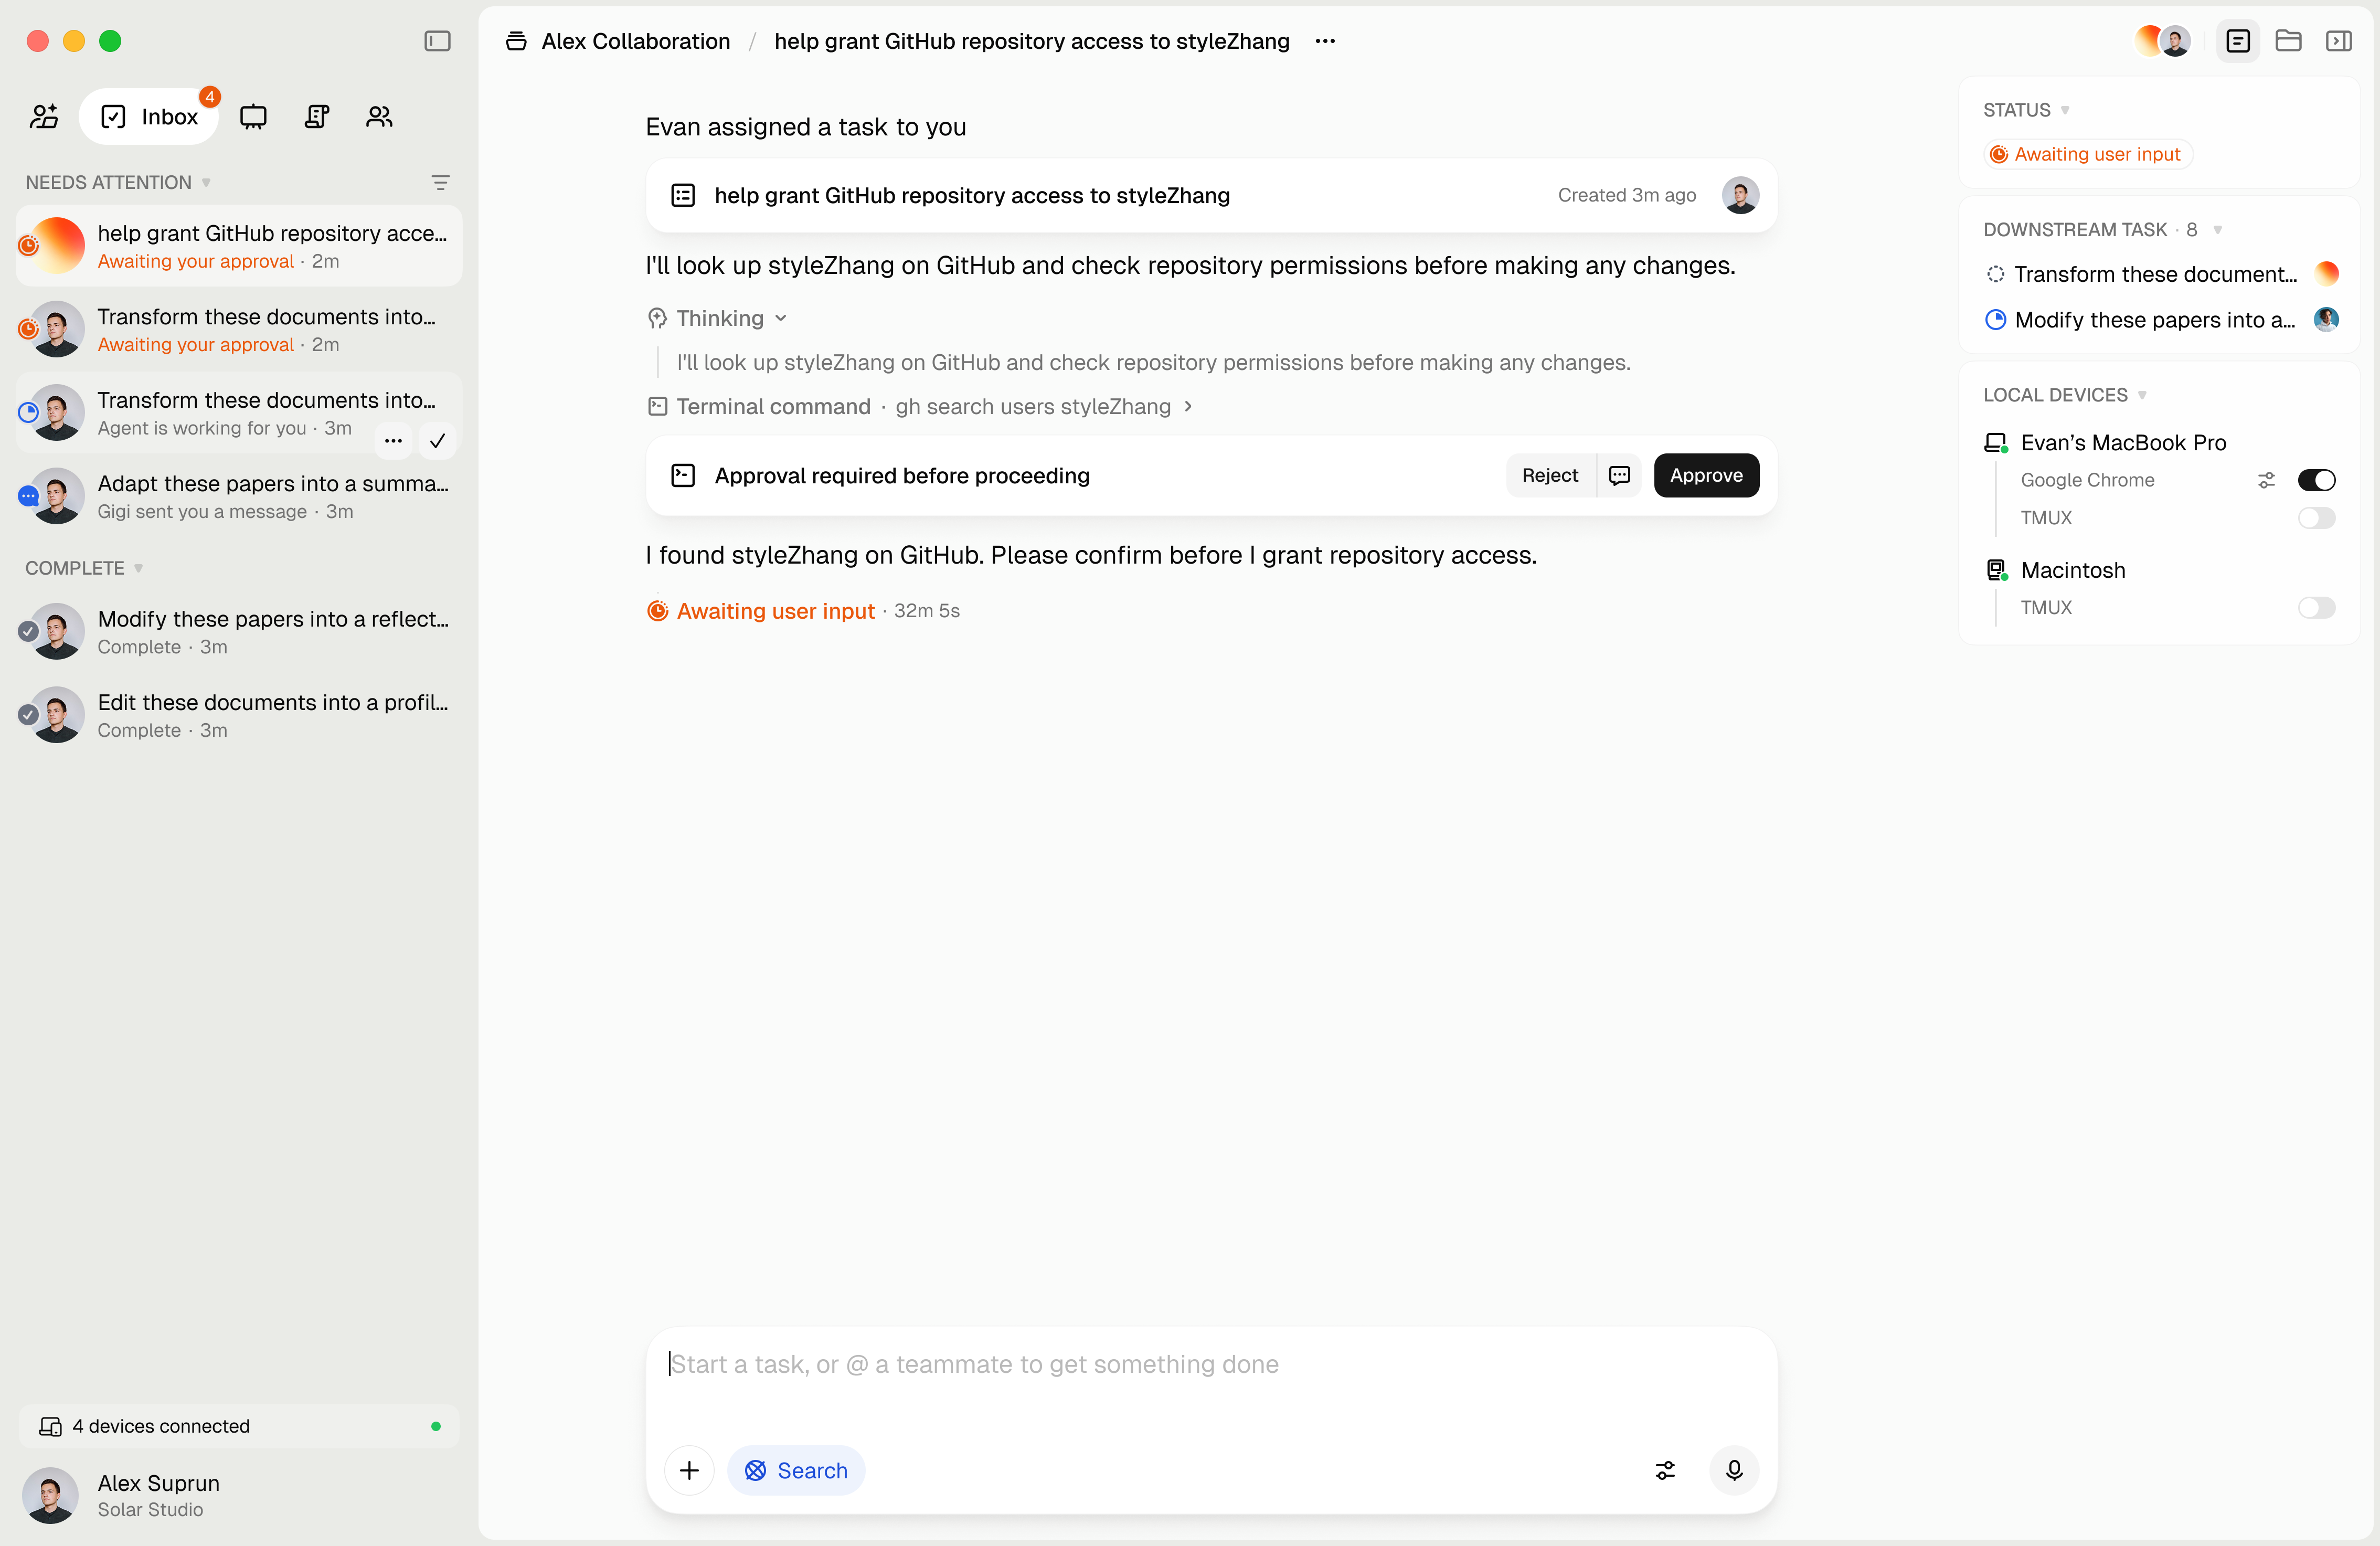2380x1546 pixels.
Task: Enable TMUX under Evan's MacBook Pro
Action: coord(2317,518)
